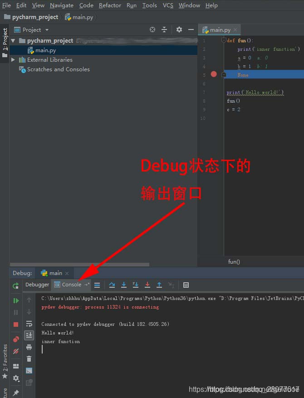Click pycharm_project breadcrumb
The image size is (304, 398).
coord(31,17)
